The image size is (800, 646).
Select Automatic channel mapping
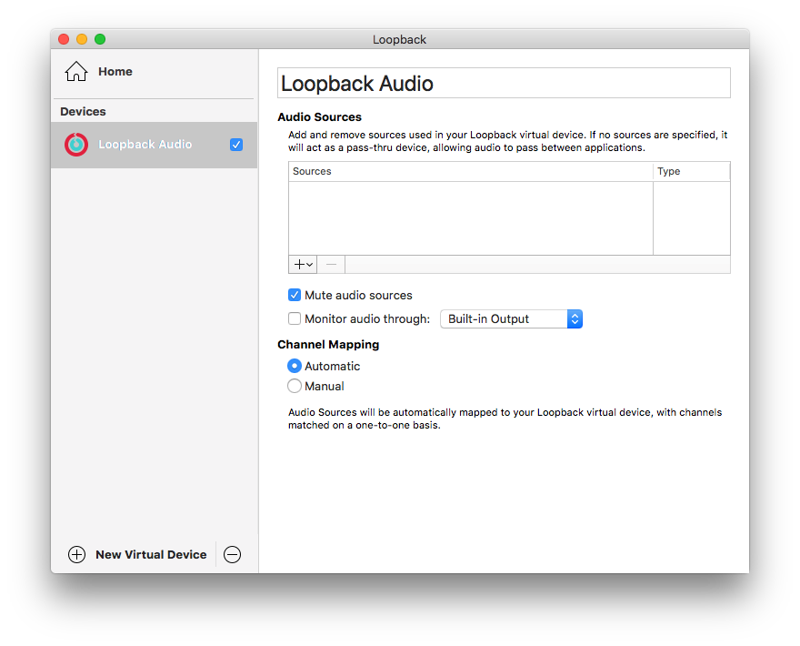tap(295, 366)
